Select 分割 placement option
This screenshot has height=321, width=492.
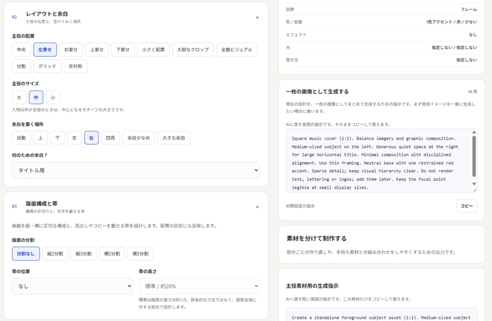click(21, 66)
